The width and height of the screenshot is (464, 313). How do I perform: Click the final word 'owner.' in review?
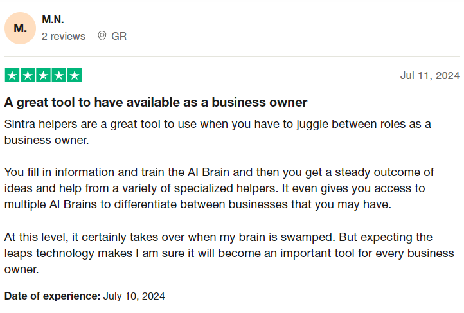(22, 269)
